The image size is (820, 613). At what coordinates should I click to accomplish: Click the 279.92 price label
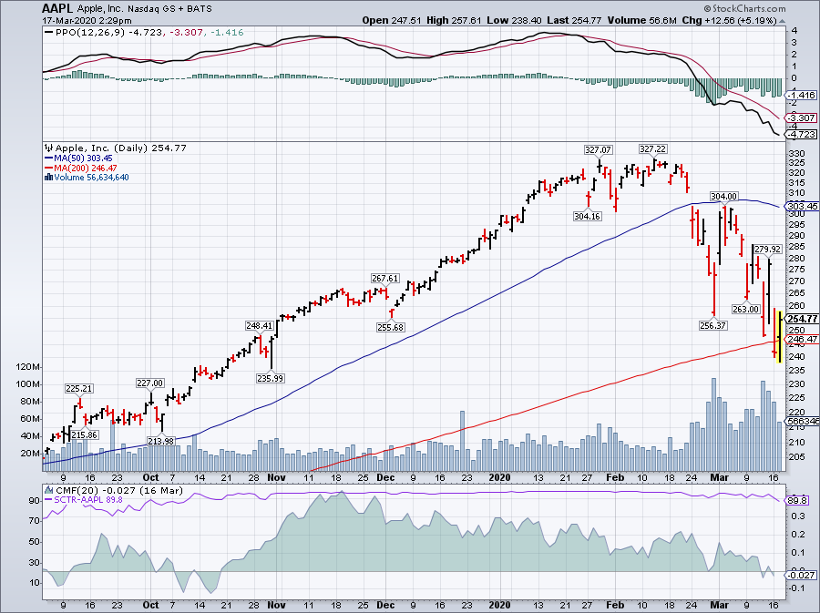tap(768, 250)
